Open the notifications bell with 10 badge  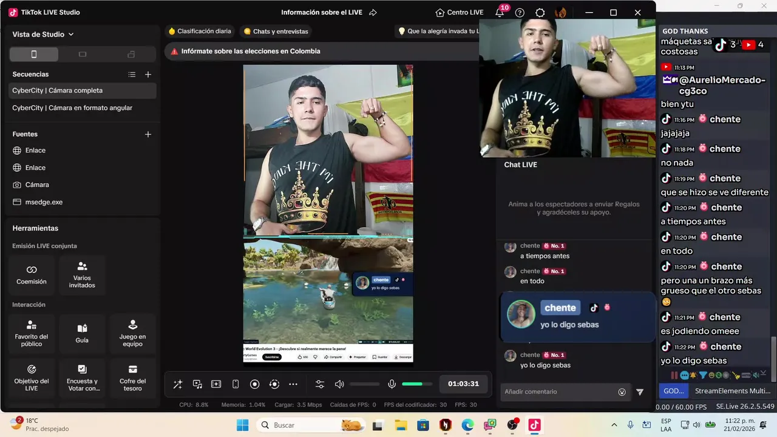pyautogui.click(x=500, y=12)
